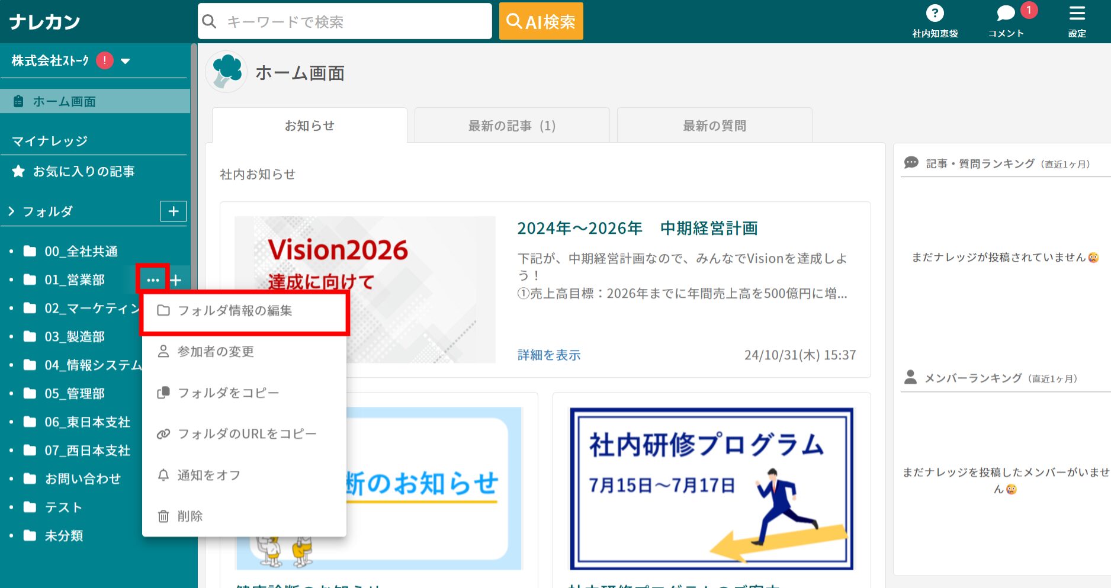Viewport: 1111px width, 588px height.
Task: Switch to the お知らせ tab
Action: [310, 125]
